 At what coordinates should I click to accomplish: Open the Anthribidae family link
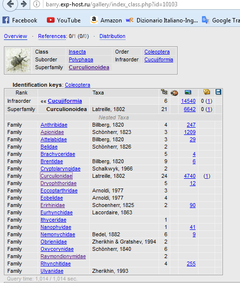54,125
